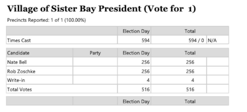
Task: Click the Write-in Election Day value 4
Action: (x=148, y=80)
